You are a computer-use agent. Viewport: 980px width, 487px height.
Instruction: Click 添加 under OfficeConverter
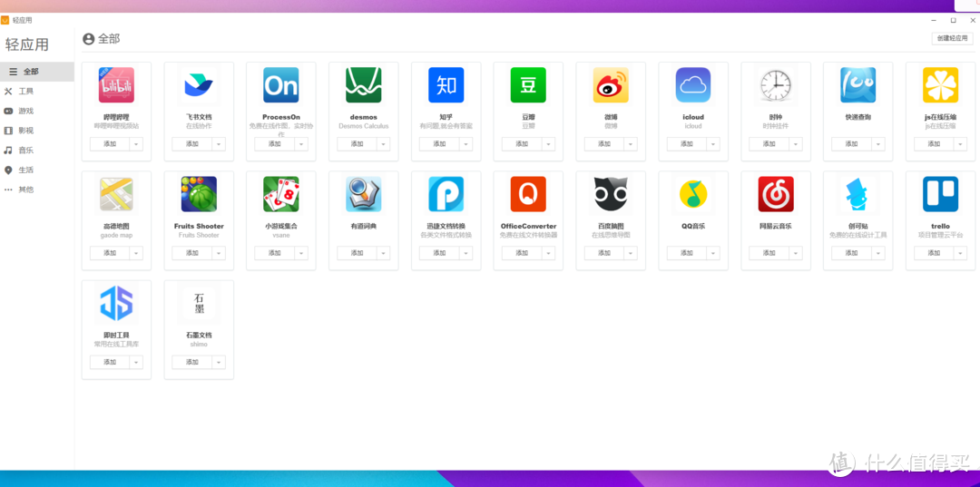(522, 254)
